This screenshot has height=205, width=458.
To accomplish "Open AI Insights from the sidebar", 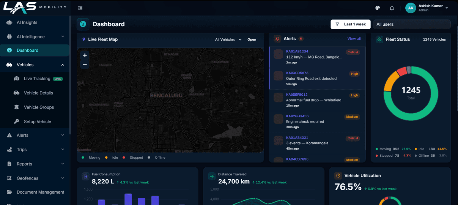I will click(x=35, y=22).
